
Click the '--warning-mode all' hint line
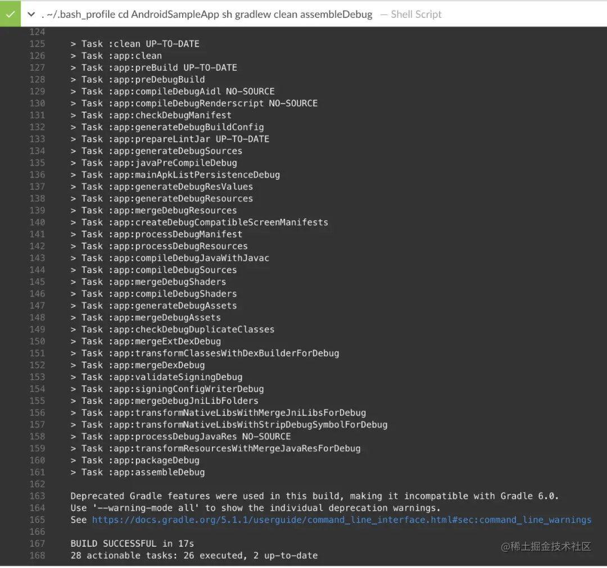point(256,508)
